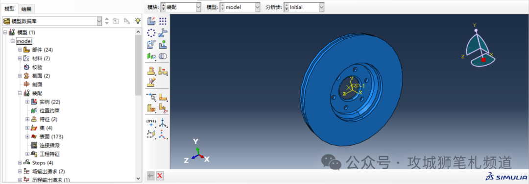Expand the 部件 (24) node
Screen dimensions: 529x184
tap(20, 50)
